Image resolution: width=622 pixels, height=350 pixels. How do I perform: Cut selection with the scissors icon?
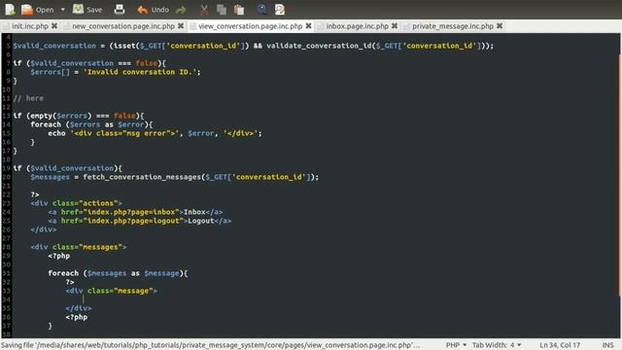204,10
